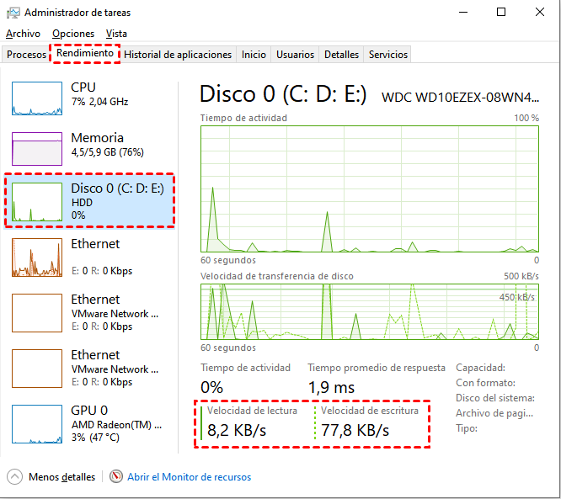
Task: Switch to the Procesos tab
Action: click(x=26, y=55)
